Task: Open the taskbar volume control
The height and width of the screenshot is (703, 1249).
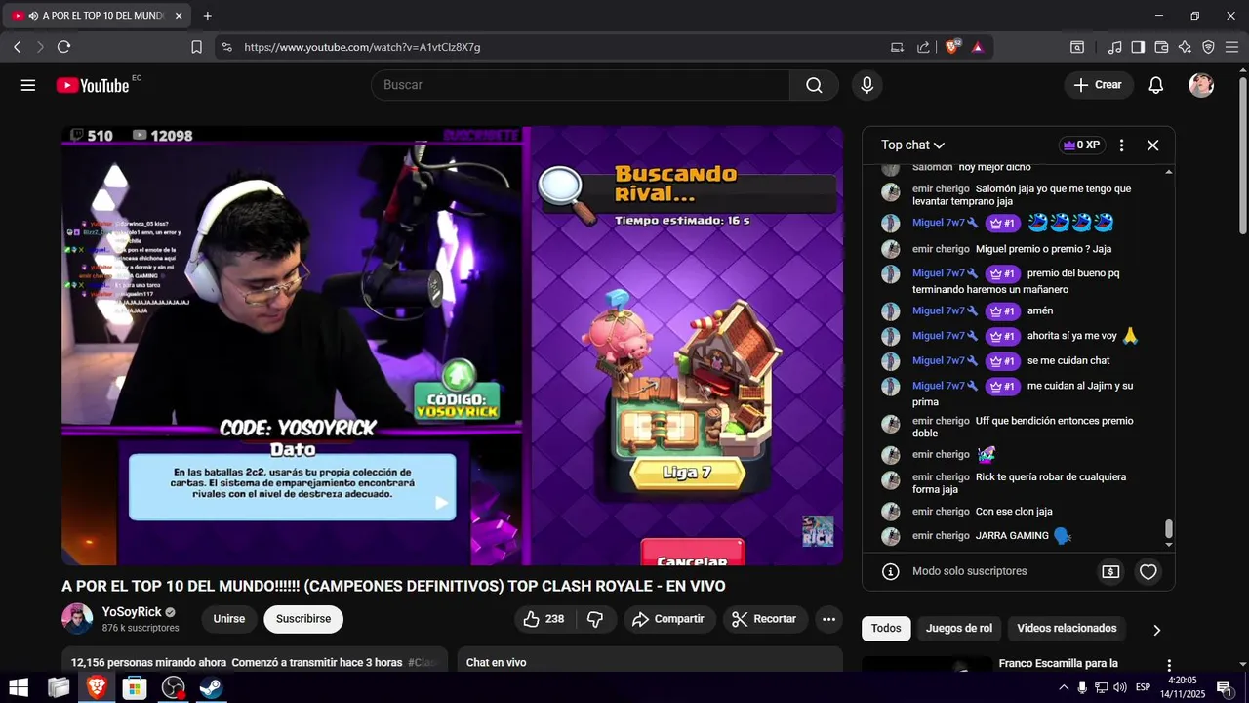Action: click(x=1119, y=688)
